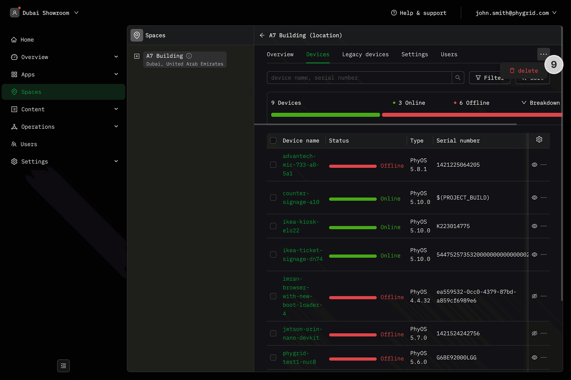Expand the Breakdown section

tap(540, 103)
